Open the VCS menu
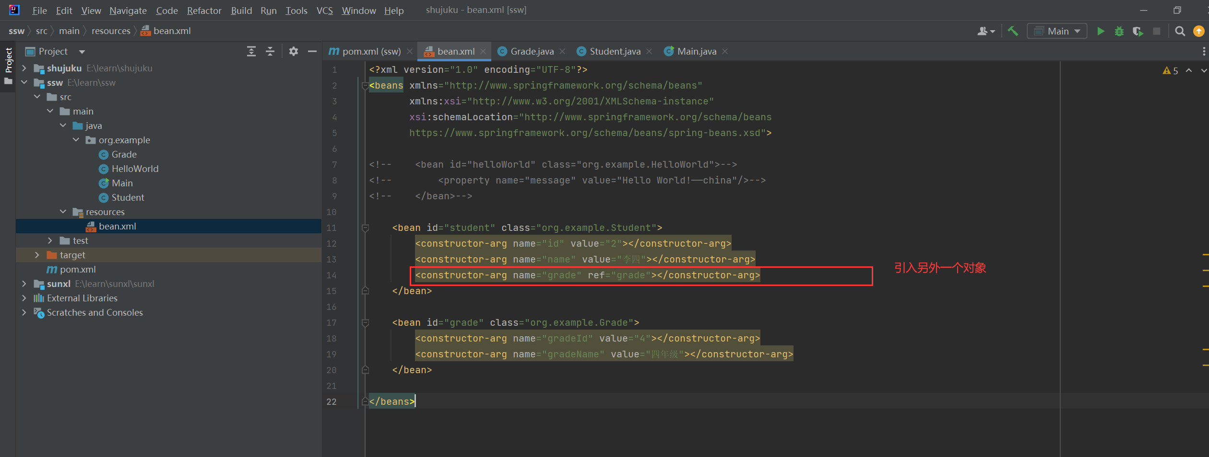The image size is (1209, 457). coord(325,11)
